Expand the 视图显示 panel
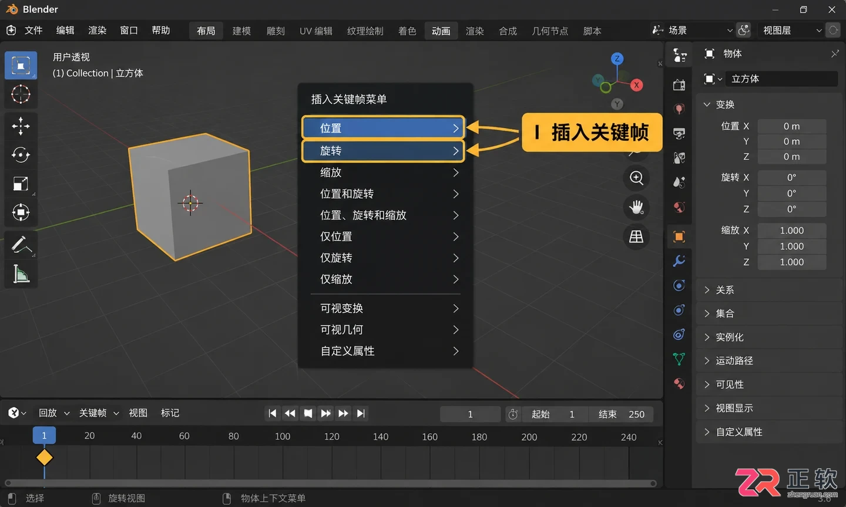 tap(769, 408)
